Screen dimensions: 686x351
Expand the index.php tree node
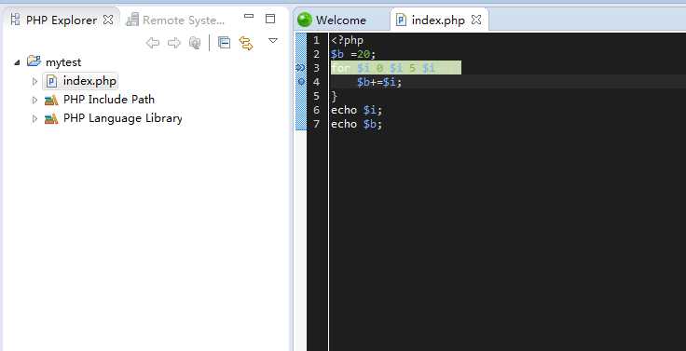tap(35, 81)
